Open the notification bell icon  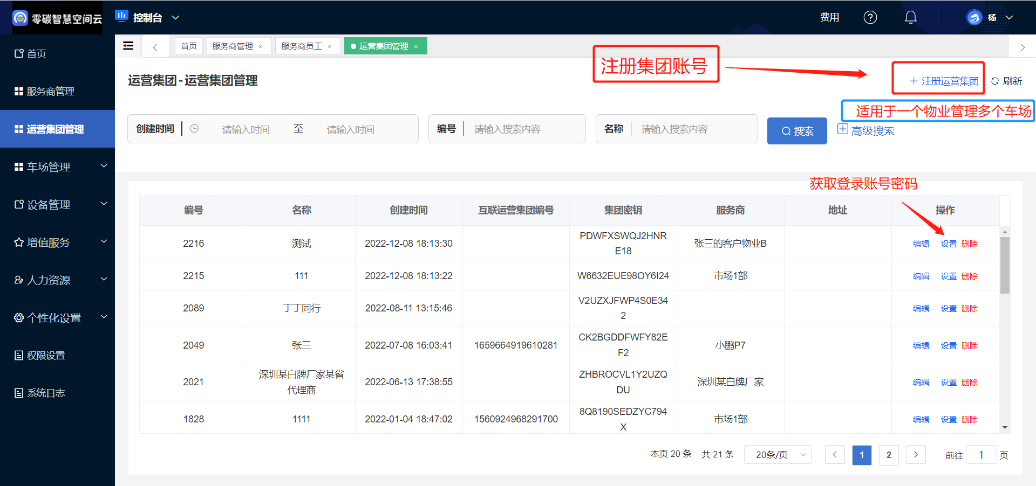click(x=911, y=17)
